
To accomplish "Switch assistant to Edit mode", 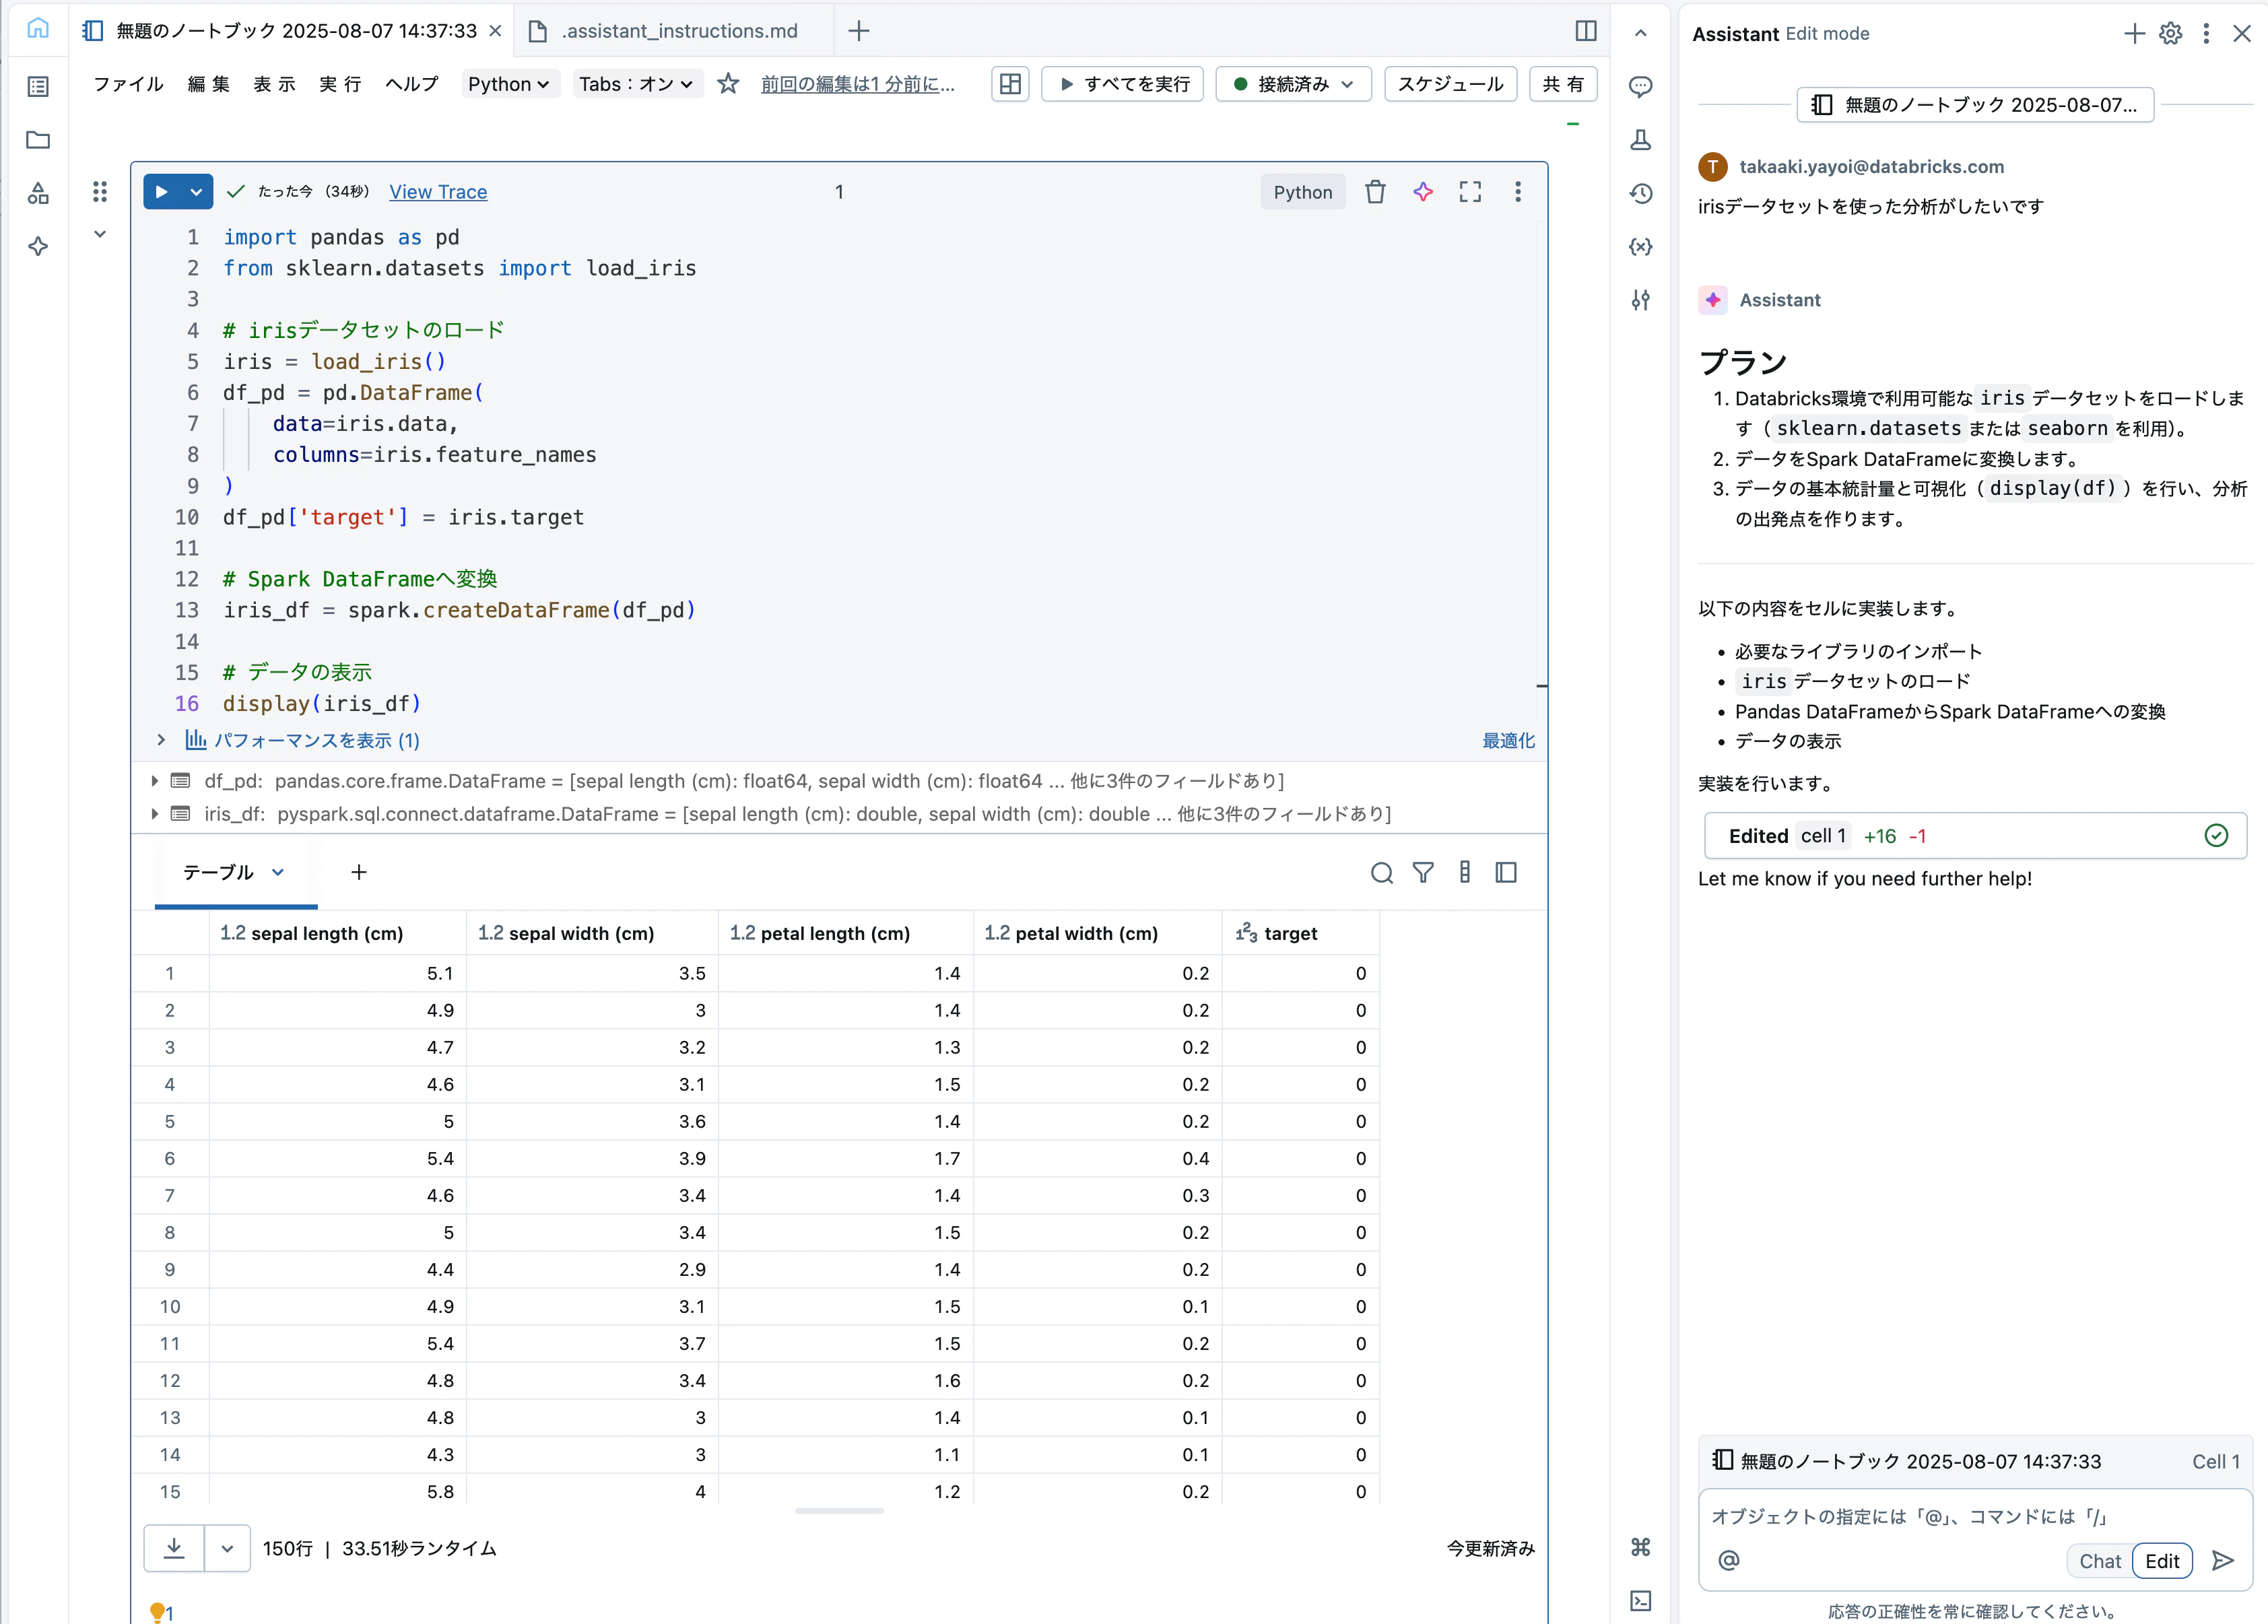I will click(2162, 1561).
